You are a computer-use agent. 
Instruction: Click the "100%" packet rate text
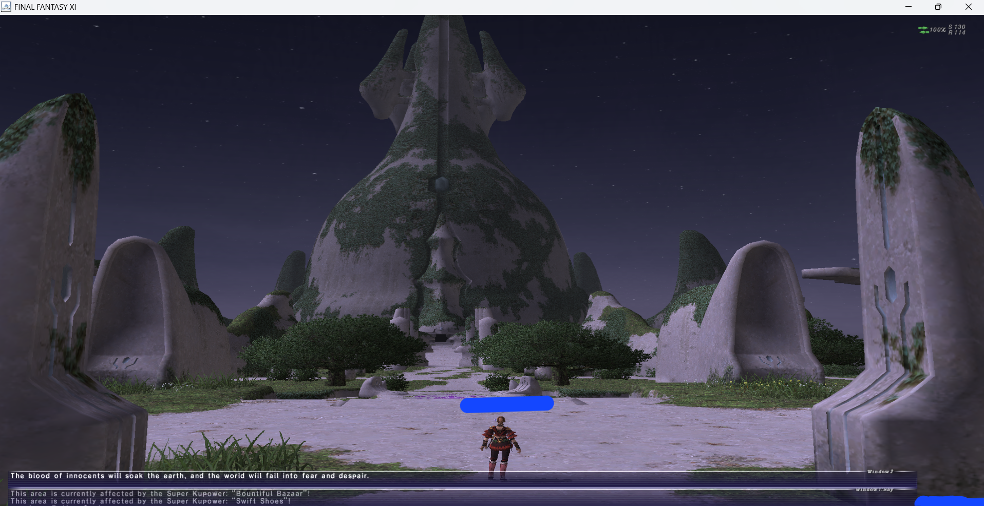click(938, 30)
